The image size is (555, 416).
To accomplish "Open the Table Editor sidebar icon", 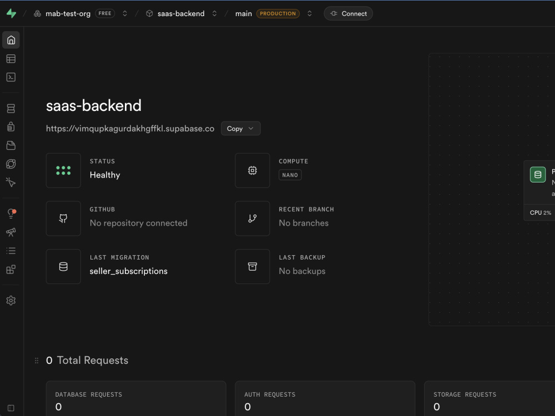I will pos(11,59).
